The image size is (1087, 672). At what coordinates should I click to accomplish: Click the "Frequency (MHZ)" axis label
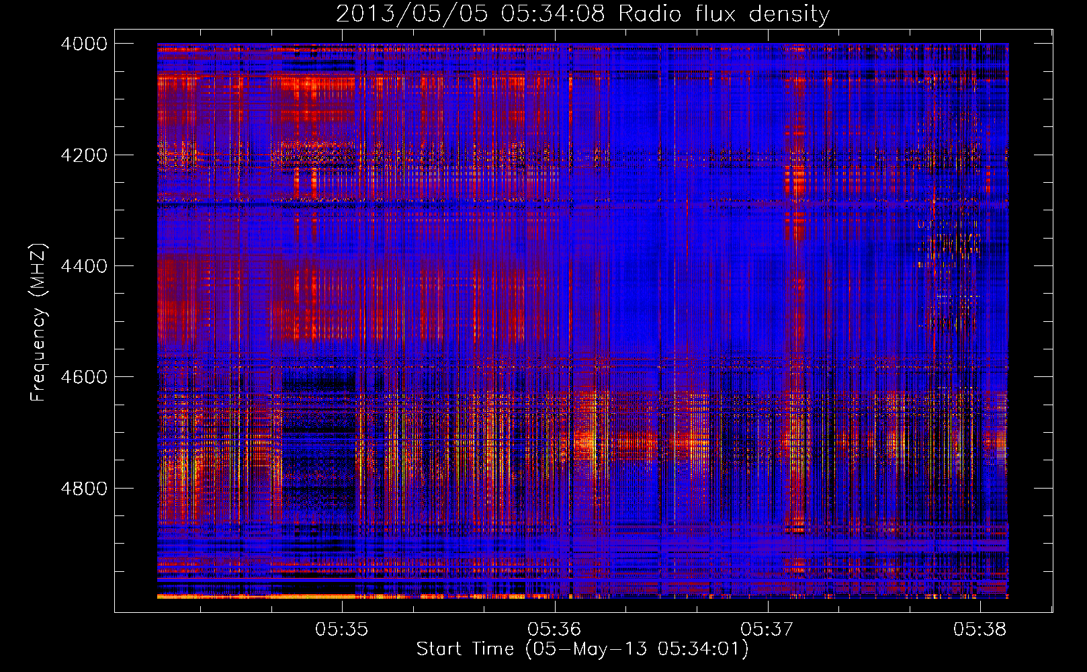(38, 323)
